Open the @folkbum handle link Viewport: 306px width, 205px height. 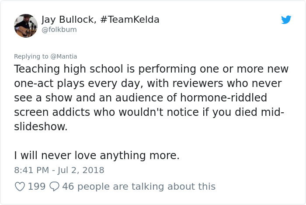[x=59, y=30]
